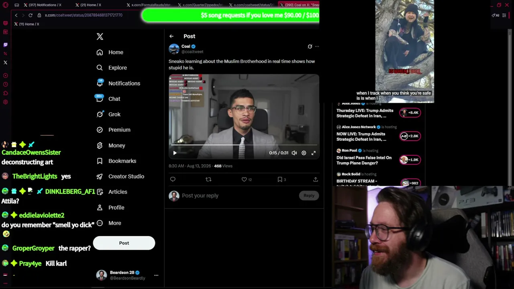This screenshot has width=514, height=289.
Task: Open Profile in X navigation
Action: [x=110, y=208]
